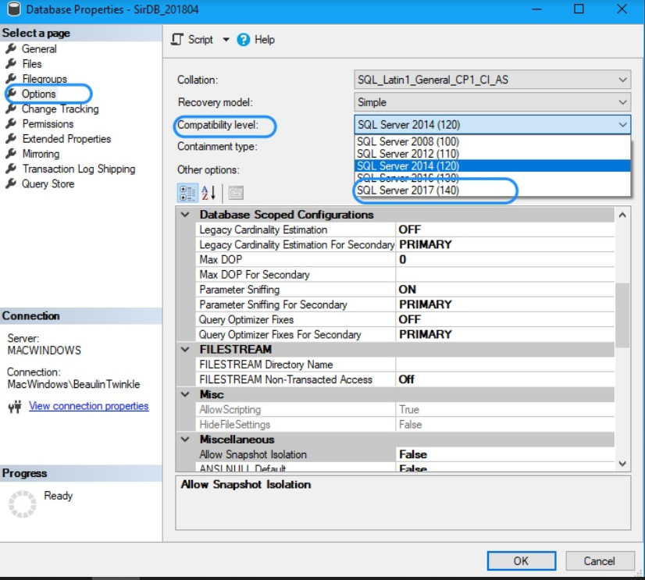This screenshot has height=580, width=645.
Task: Select the Max DOP row label
Action: [x=220, y=260]
